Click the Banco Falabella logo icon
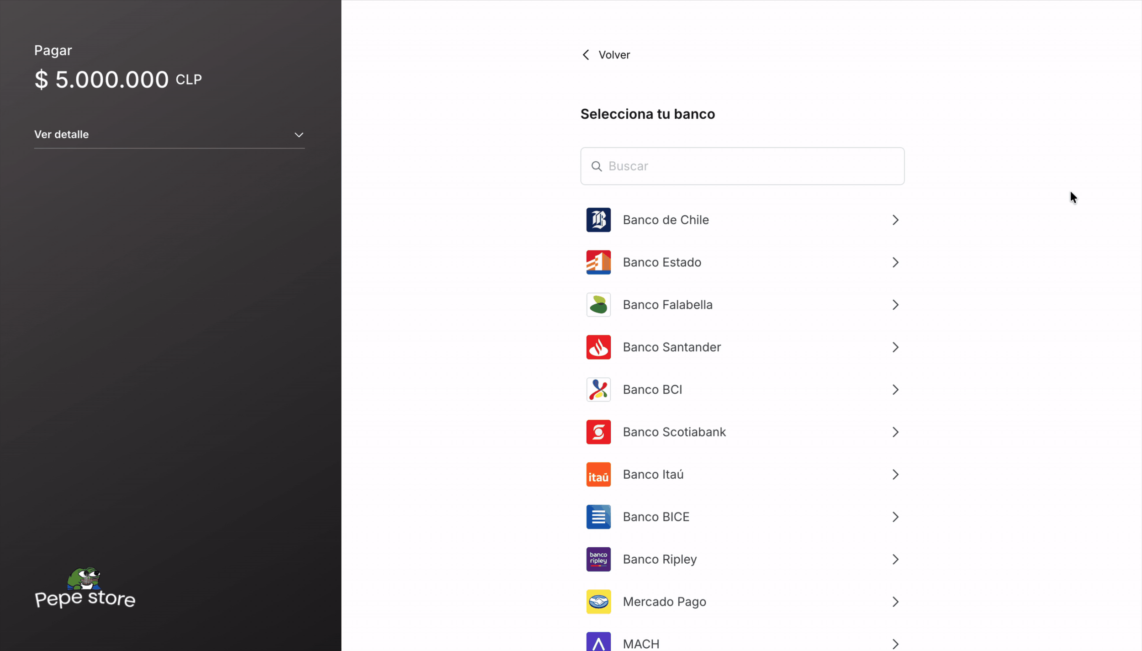1142x651 pixels. pos(598,305)
